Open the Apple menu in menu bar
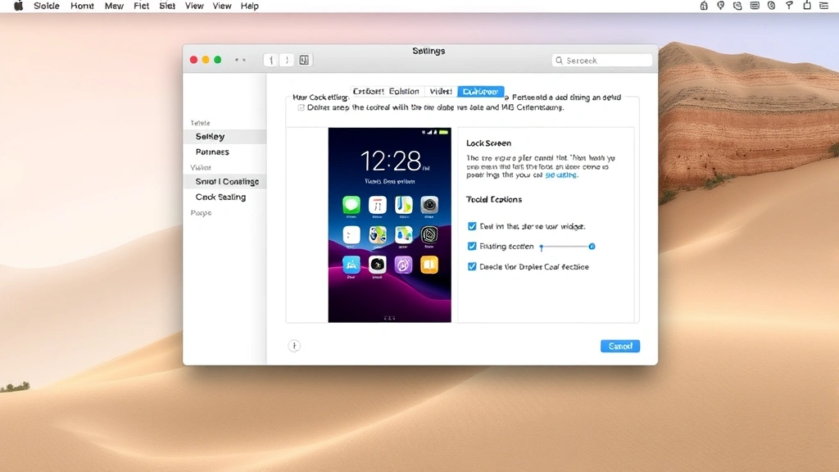 (18, 6)
